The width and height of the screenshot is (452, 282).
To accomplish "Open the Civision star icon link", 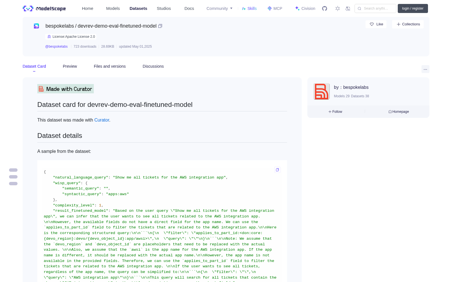I will click(x=305, y=8).
